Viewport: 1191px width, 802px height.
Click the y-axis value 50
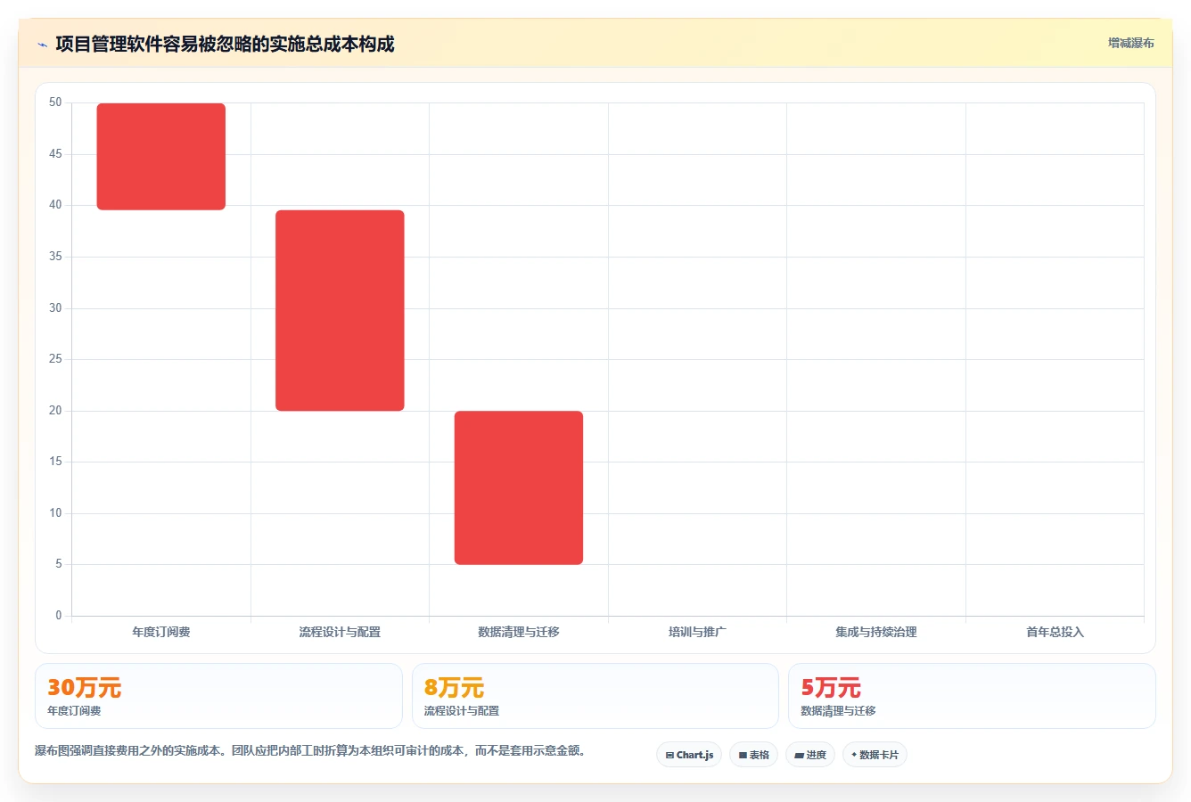55,102
